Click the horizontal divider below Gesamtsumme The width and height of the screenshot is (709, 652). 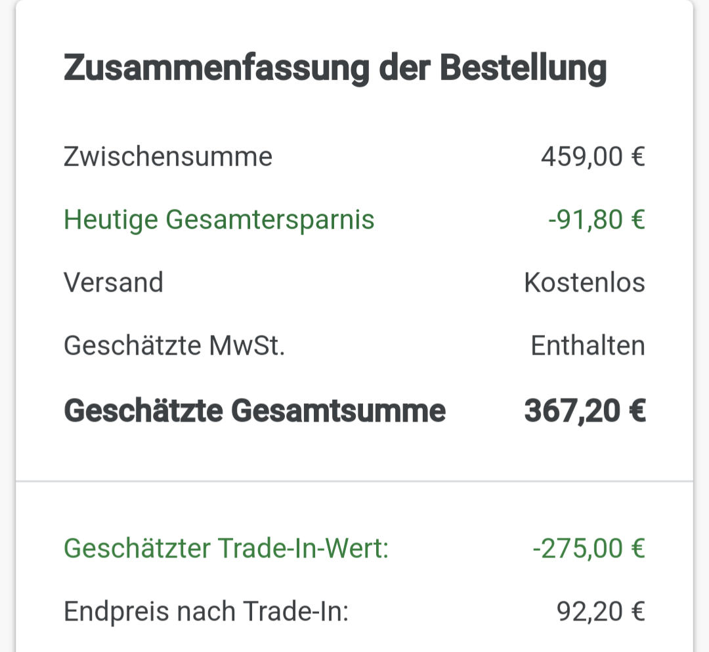tap(354, 481)
